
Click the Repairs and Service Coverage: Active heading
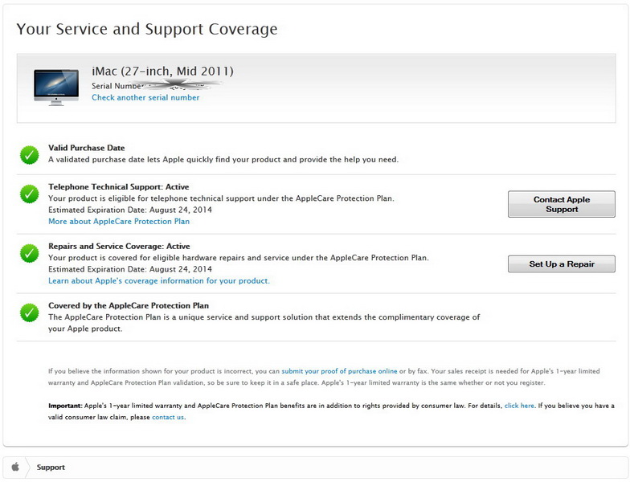pyautogui.click(x=119, y=247)
